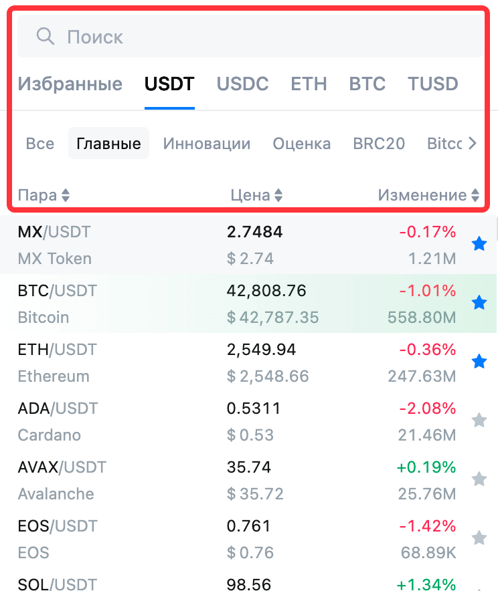Image resolution: width=498 pixels, height=591 pixels.
Task: Sort by Цена column arrows
Action: pyautogui.click(x=278, y=195)
